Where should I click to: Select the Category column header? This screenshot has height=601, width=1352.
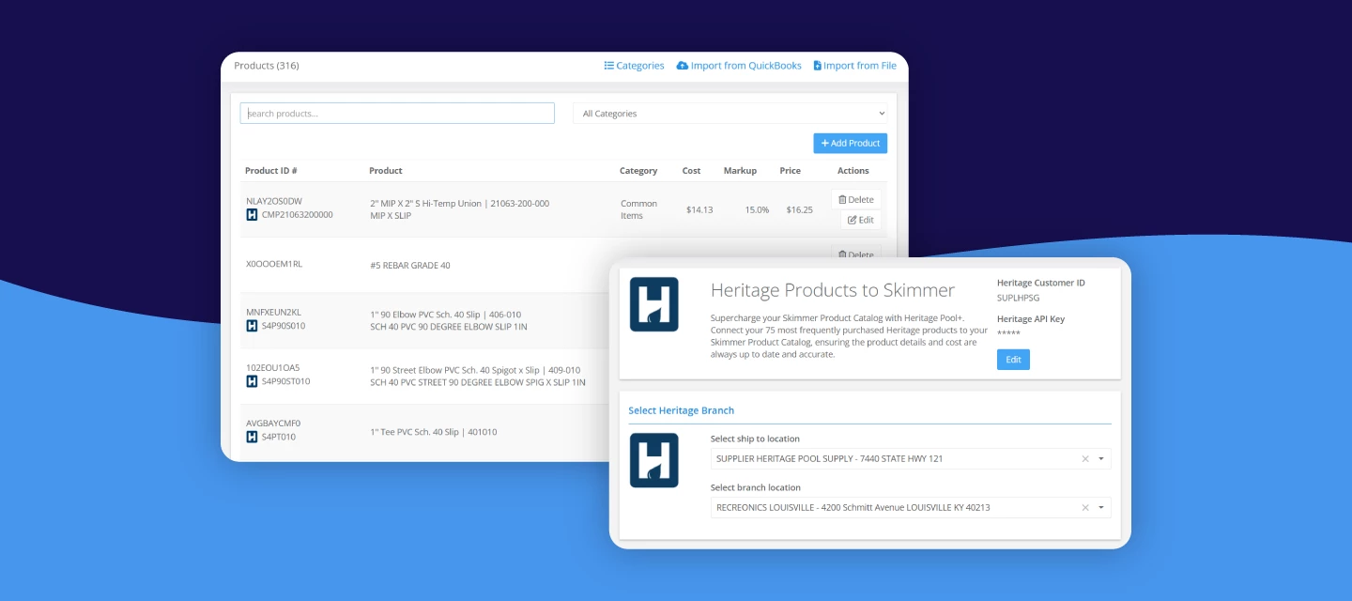pos(638,171)
